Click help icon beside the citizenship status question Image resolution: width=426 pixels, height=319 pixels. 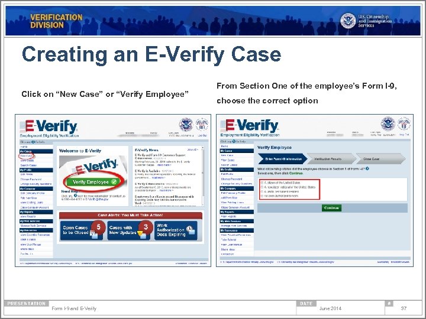pos(367,168)
